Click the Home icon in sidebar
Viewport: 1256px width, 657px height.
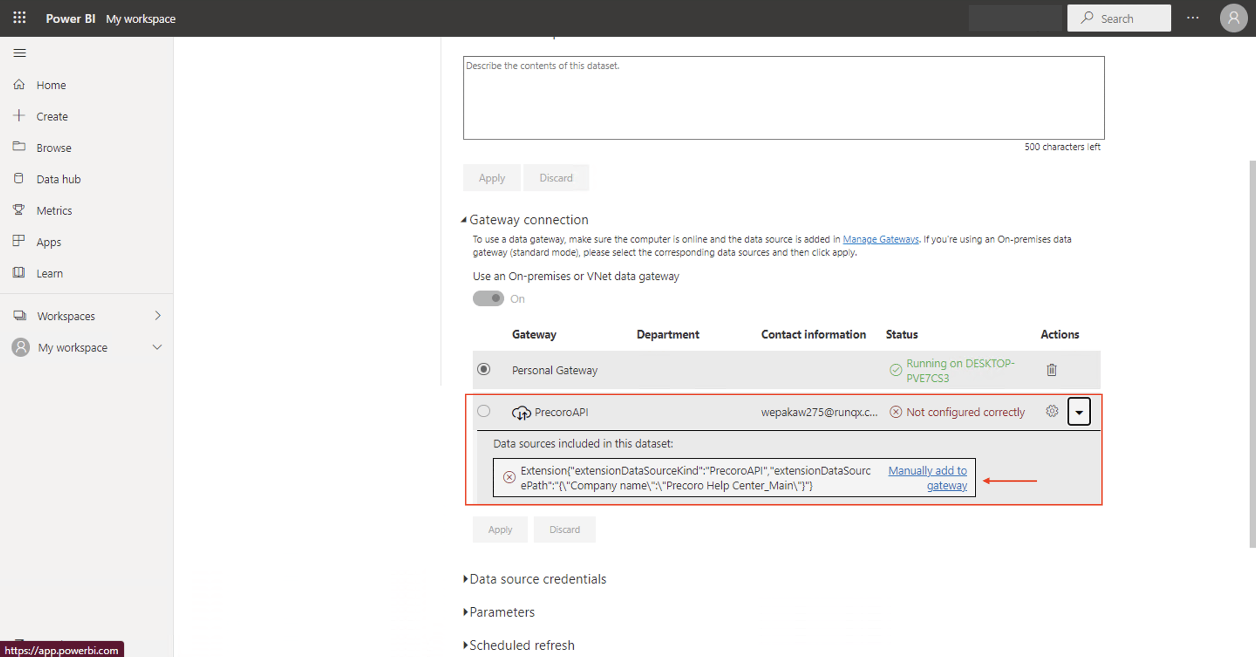19,84
